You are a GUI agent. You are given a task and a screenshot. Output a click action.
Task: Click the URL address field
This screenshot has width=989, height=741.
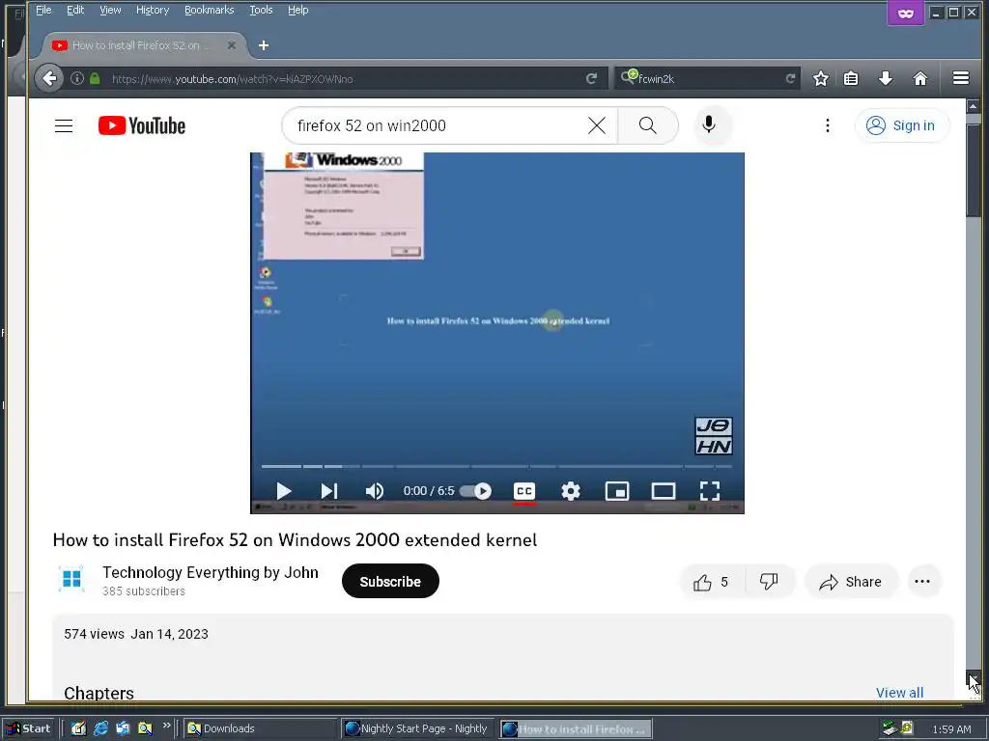(344, 79)
